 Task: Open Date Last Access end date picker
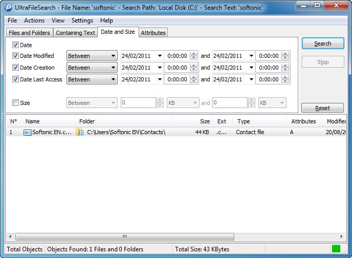click(251, 79)
